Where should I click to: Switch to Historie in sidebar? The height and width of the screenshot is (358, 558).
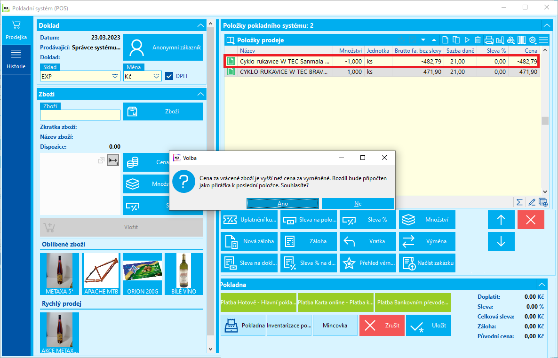16,59
